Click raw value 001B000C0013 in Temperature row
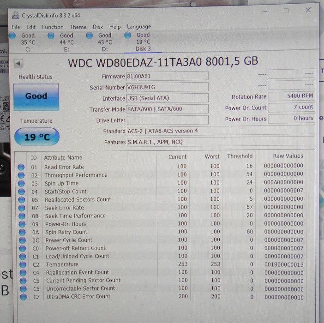Viewport: 324px width, 323px height. click(284, 264)
